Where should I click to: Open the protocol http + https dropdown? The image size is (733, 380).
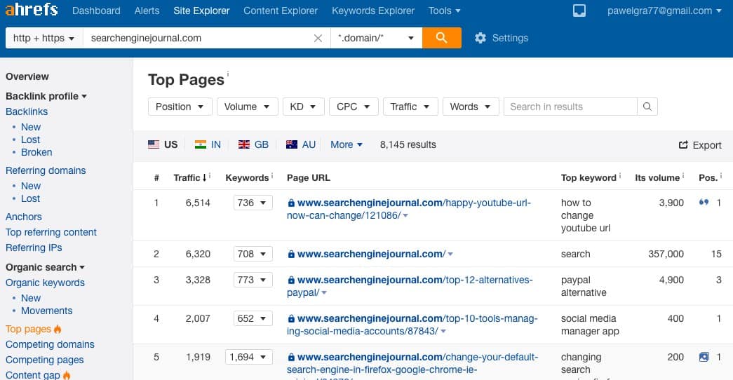tap(44, 38)
